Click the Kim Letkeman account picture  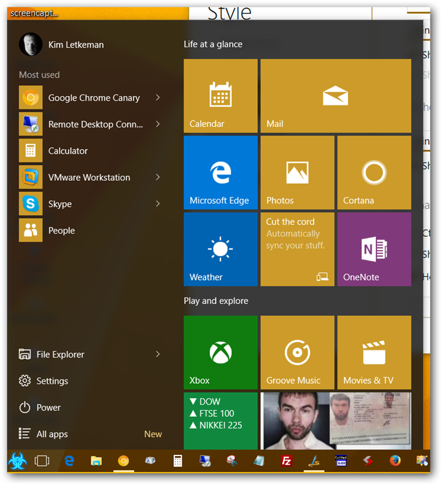pyautogui.click(x=30, y=45)
